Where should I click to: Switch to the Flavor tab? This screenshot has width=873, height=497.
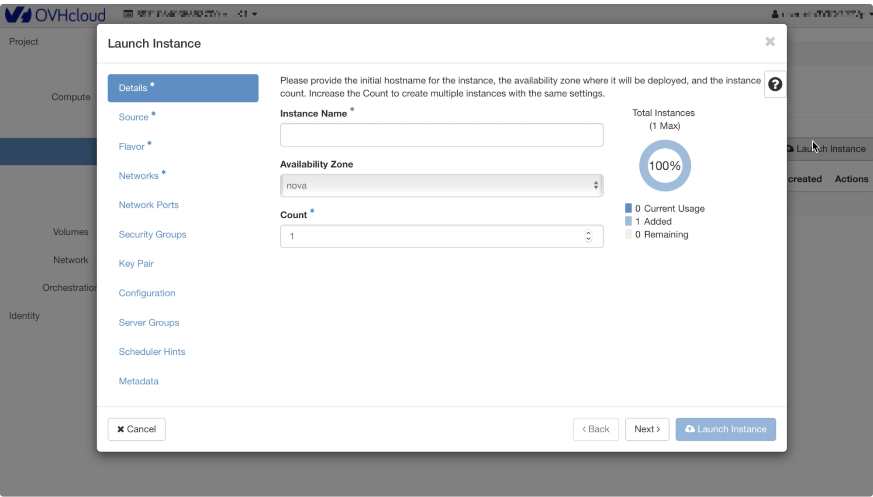pos(131,147)
